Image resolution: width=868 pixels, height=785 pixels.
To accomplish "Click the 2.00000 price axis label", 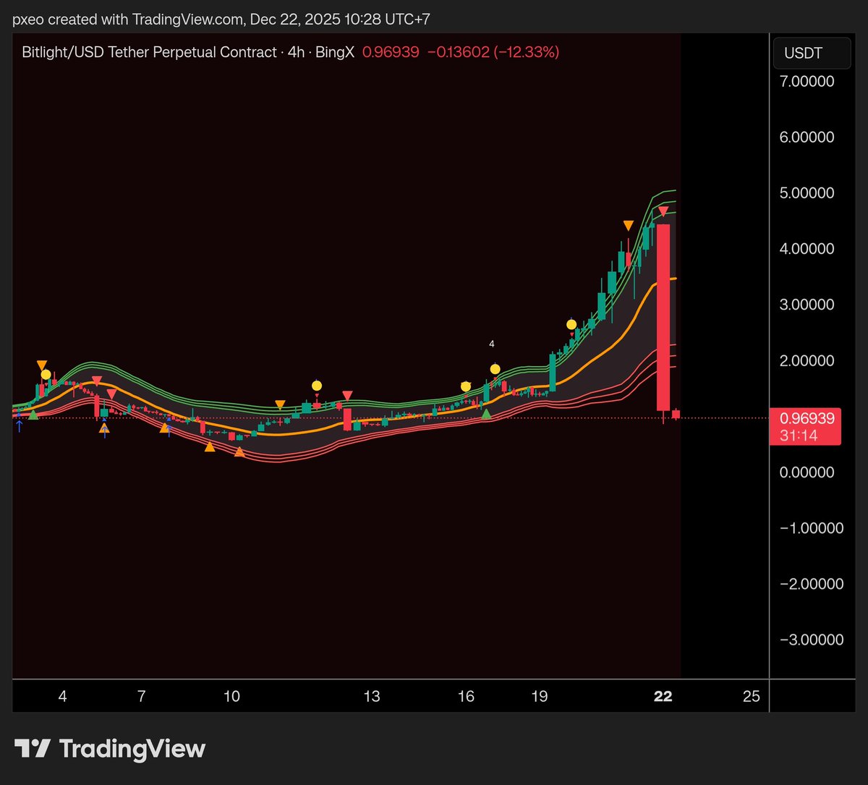I will tap(807, 360).
